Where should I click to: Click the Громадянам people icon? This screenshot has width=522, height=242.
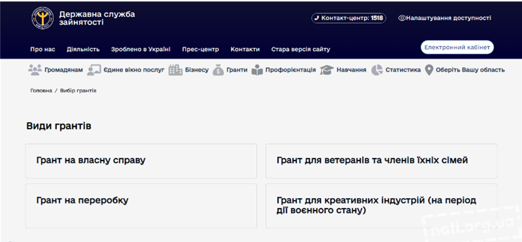click(35, 70)
